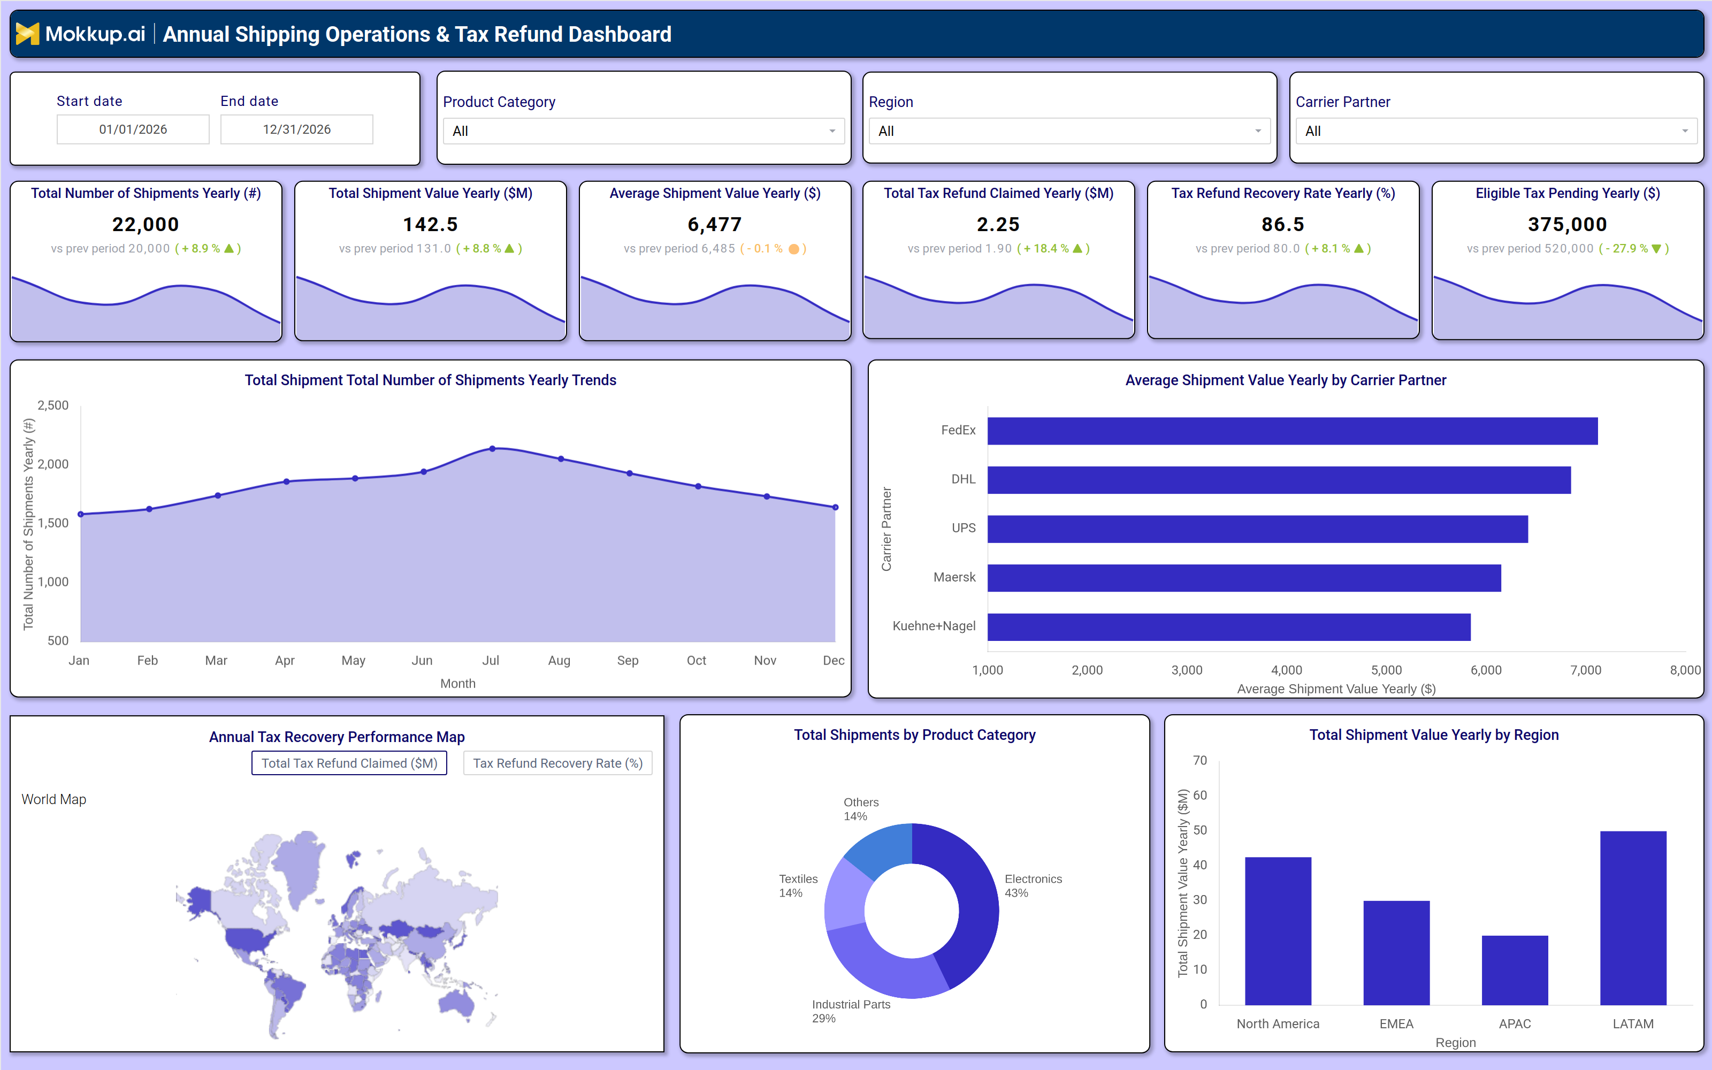Click green up arrow in Tax Refund Recovery Rate card
The width and height of the screenshot is (1712, 1070).
(1358, 248)
